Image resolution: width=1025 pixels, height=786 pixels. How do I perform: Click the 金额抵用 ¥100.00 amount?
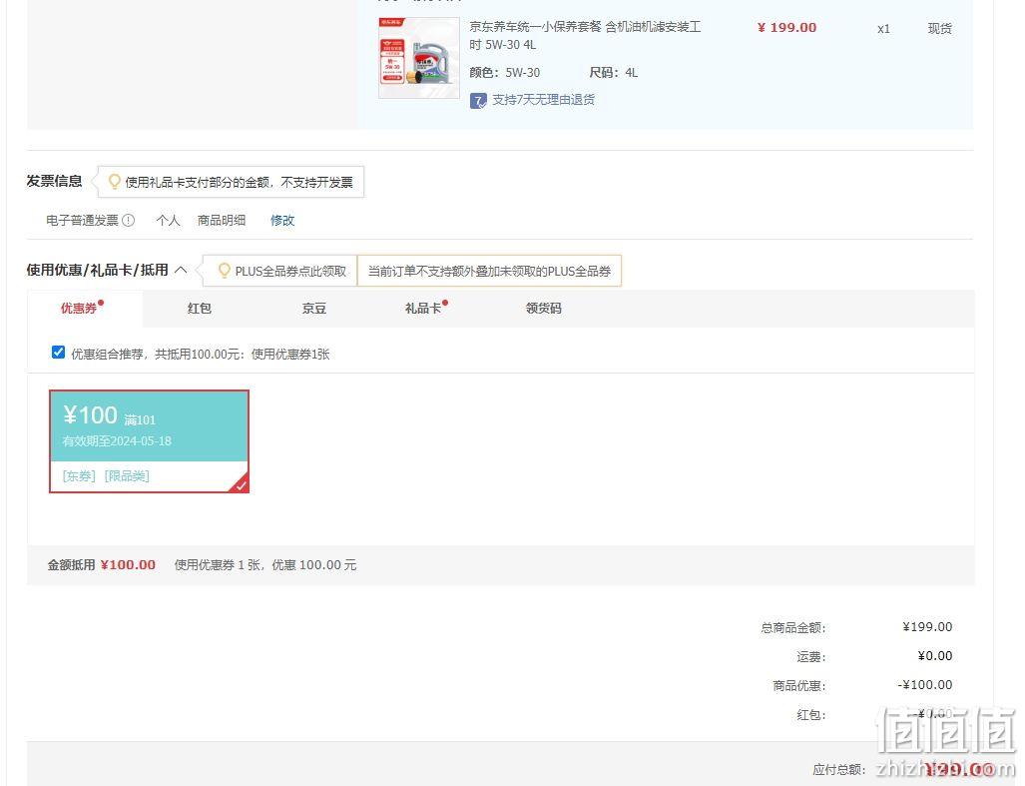click(x=128, y=565)
